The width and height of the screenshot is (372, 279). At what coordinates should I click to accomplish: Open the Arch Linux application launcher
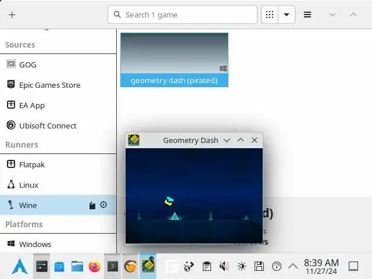20,266
